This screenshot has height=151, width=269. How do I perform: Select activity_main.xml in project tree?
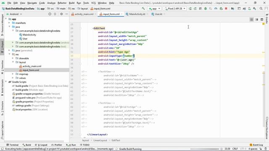pyautogui.click(x=32, y=66)
